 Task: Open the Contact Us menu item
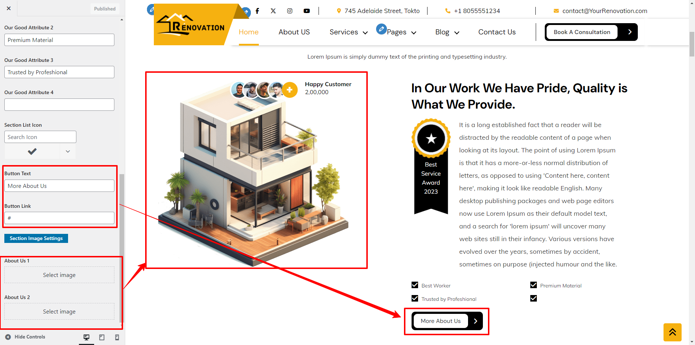[497, 32]
